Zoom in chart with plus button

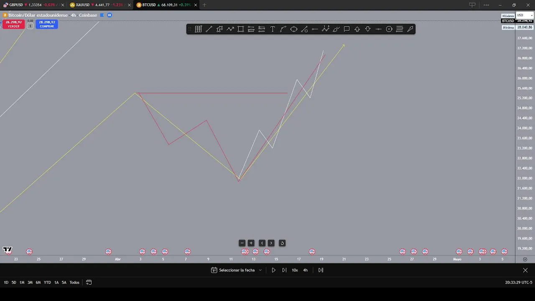251,243
